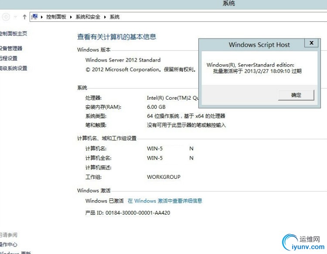Select 系统和安全 breadcrumb item

coord(88,17)
